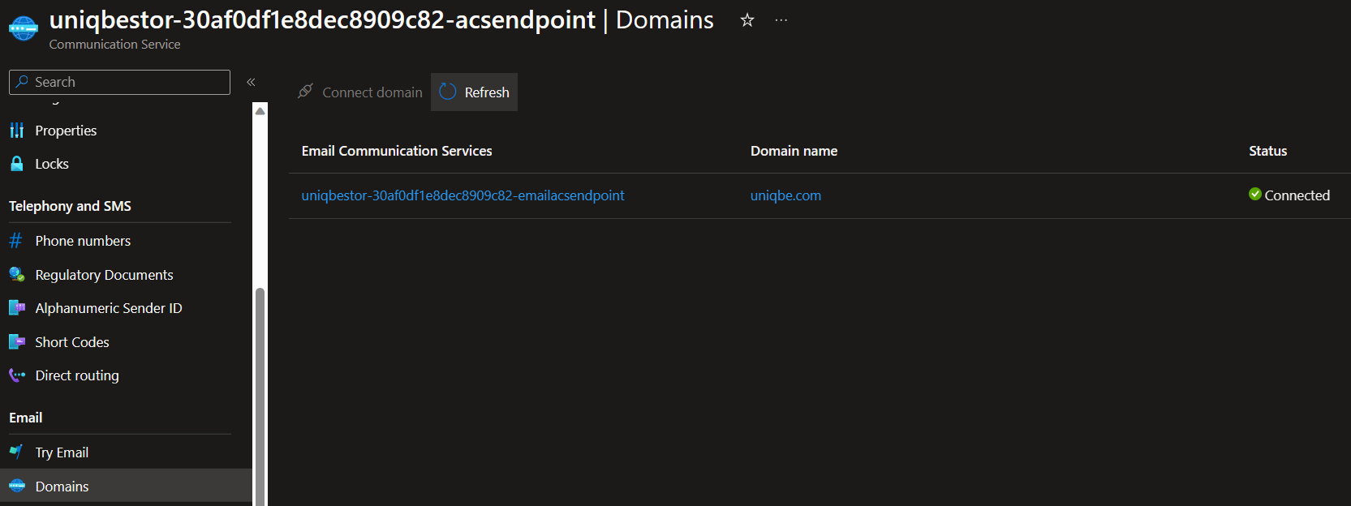Click the sidebar scrollbar thumb
The width and height of the screenshot is (1351, 506).
(x=260, y=397)
